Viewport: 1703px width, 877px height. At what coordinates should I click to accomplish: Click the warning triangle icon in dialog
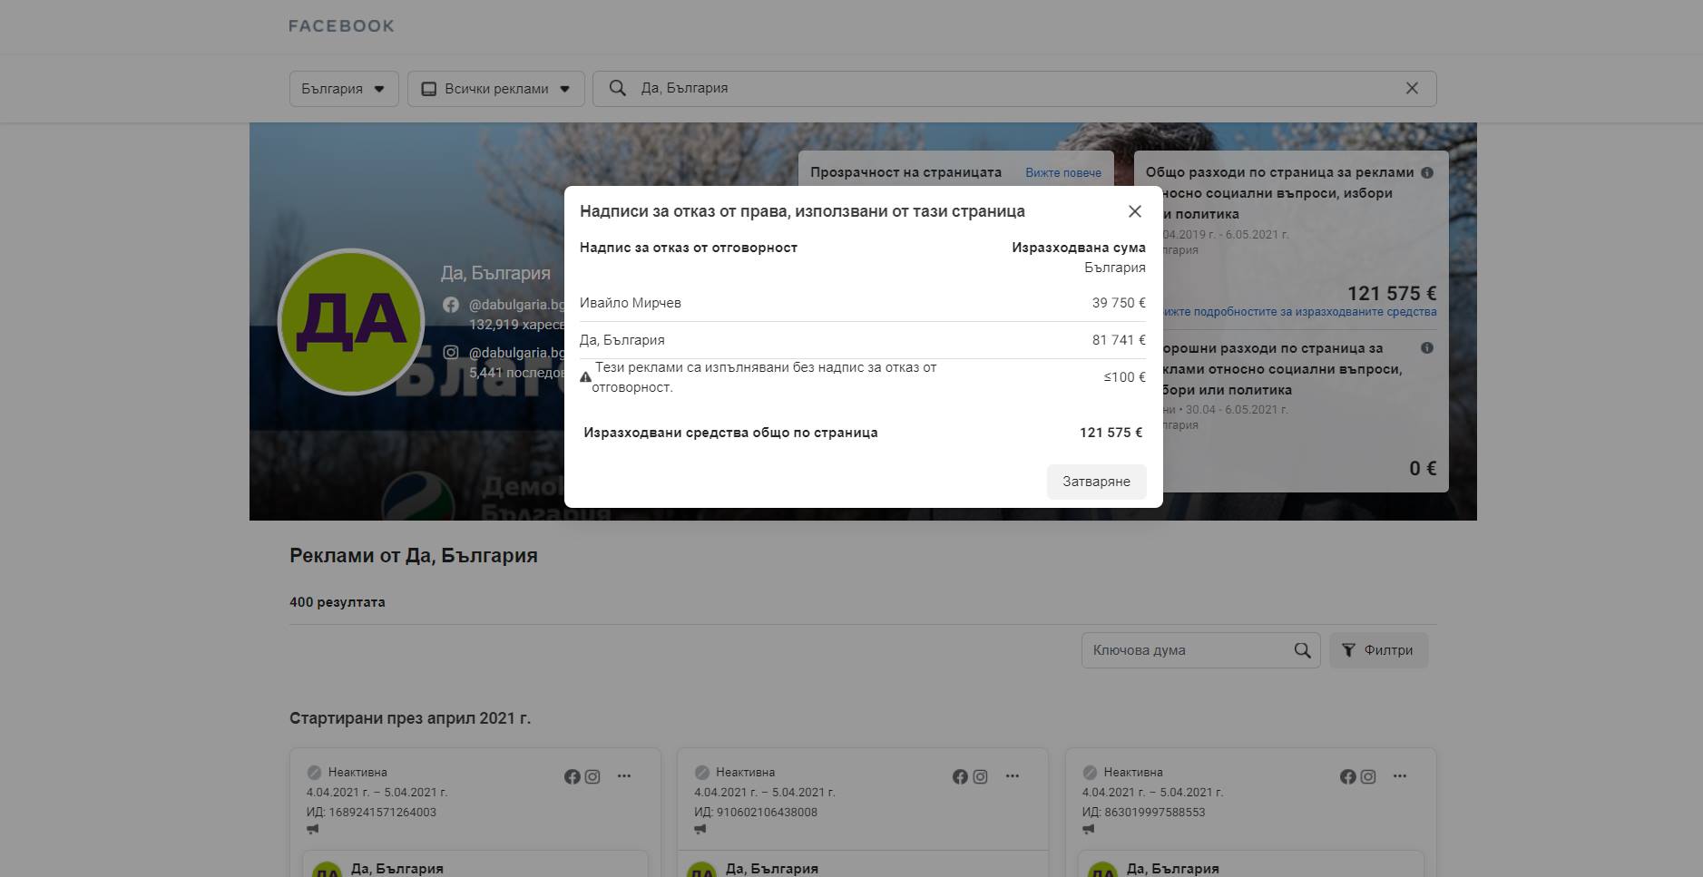[585, 377]
